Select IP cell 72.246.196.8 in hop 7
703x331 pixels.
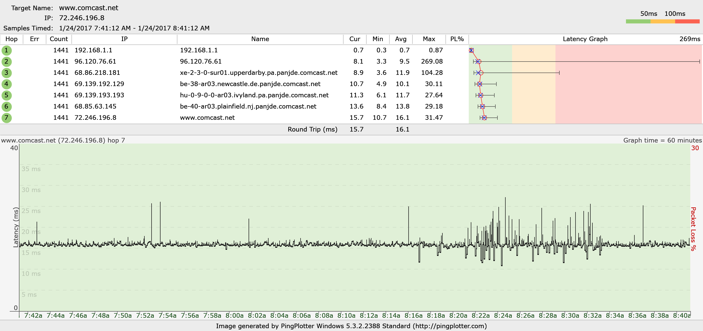(95, 117)
